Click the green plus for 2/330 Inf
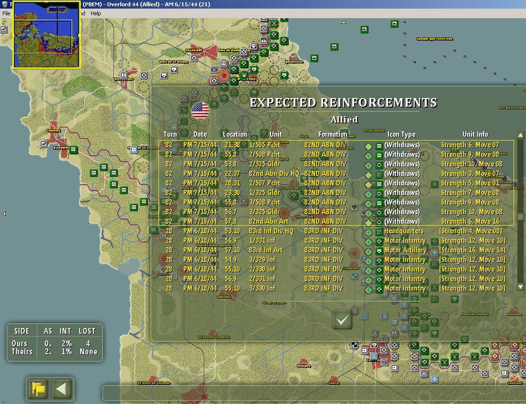Screen dimensions: 526x404 [x=368, y=271]
